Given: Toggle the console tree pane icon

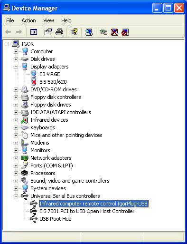Looking at the screenshot, I should tap(34, 32).
